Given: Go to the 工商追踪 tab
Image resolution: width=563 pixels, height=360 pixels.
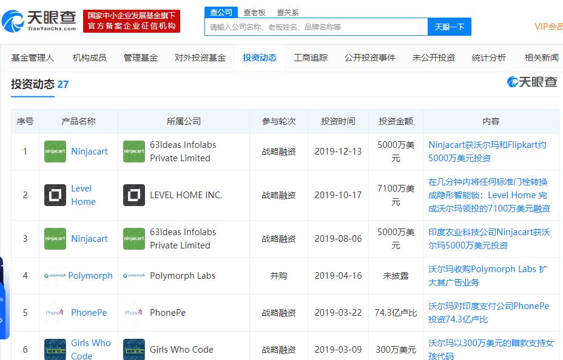Looking at the screenshot, I should point(311,58).
